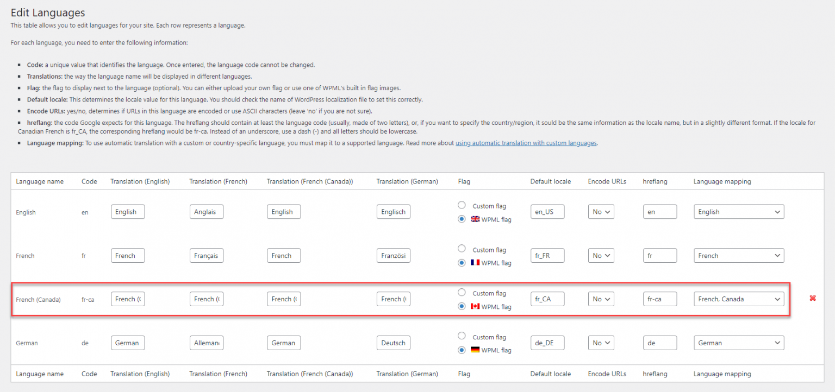835x392 pixels.
Task: Select Custom flag for German
Action: tap(462, 337)
